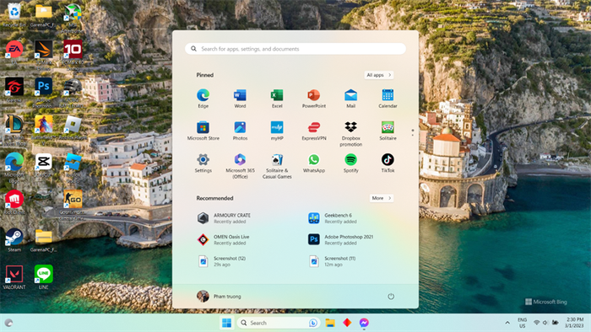Click the Steam desktop shortcut
Viewport: 591px width, 332px height.
[x=14, y=240]
